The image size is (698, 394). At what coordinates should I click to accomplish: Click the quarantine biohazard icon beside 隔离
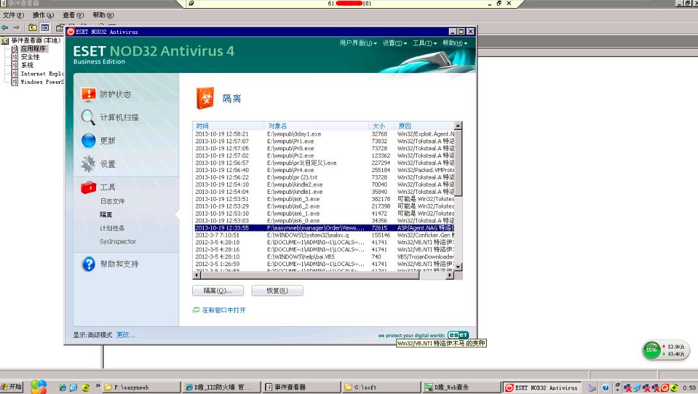point(205,98)
